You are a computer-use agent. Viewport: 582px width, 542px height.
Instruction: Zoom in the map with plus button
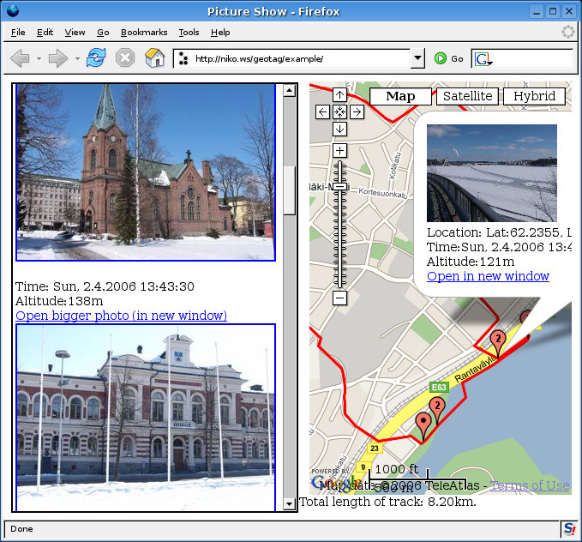coord(339,151)
